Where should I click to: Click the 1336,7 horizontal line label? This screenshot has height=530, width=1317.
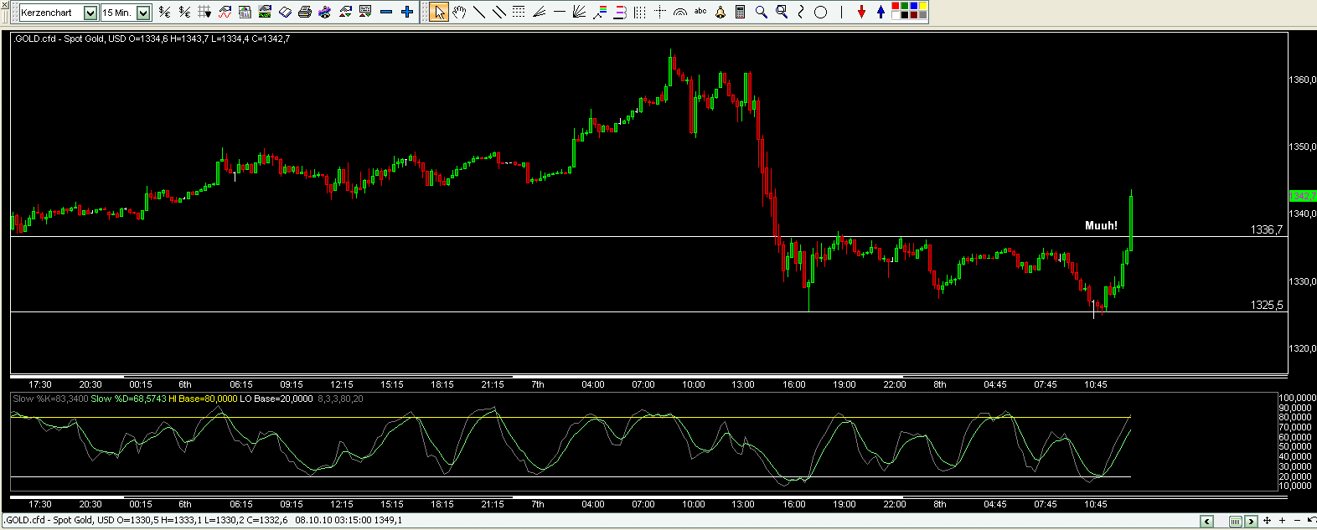click(1266, 229)
